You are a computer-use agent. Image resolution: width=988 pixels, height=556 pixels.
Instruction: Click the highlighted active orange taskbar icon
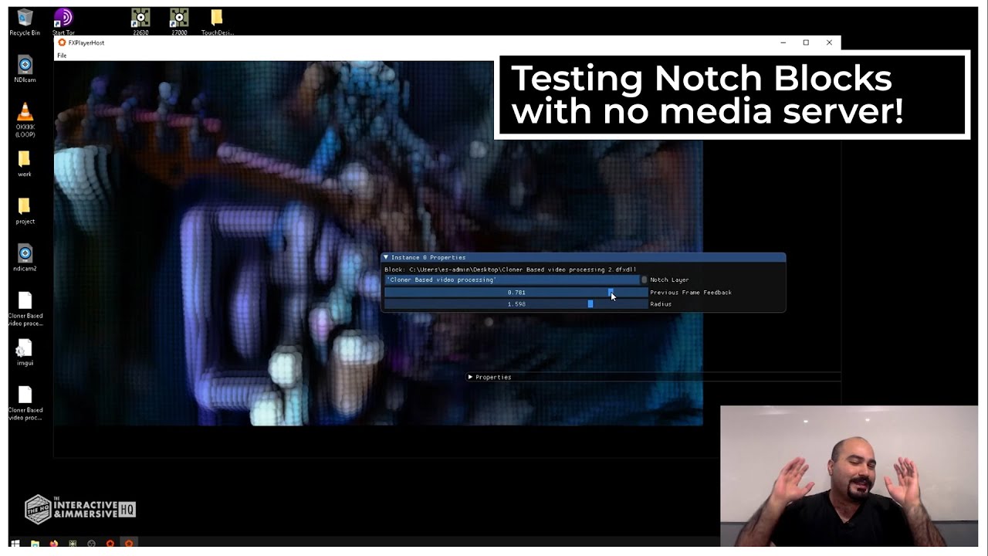(x=129, y=544)
